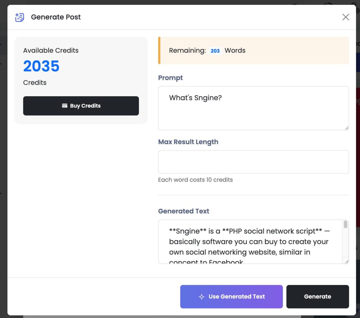Click the 203 remaining words badge
This screenshot has width=360, height=318.
[215, 51]
